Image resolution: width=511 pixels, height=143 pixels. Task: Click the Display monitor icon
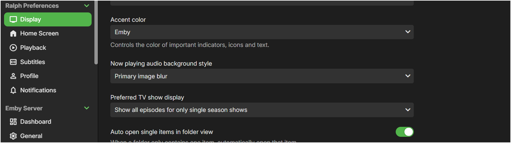(x=13, y=20)
